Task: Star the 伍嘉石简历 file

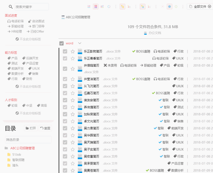Action: click(73, 93)
